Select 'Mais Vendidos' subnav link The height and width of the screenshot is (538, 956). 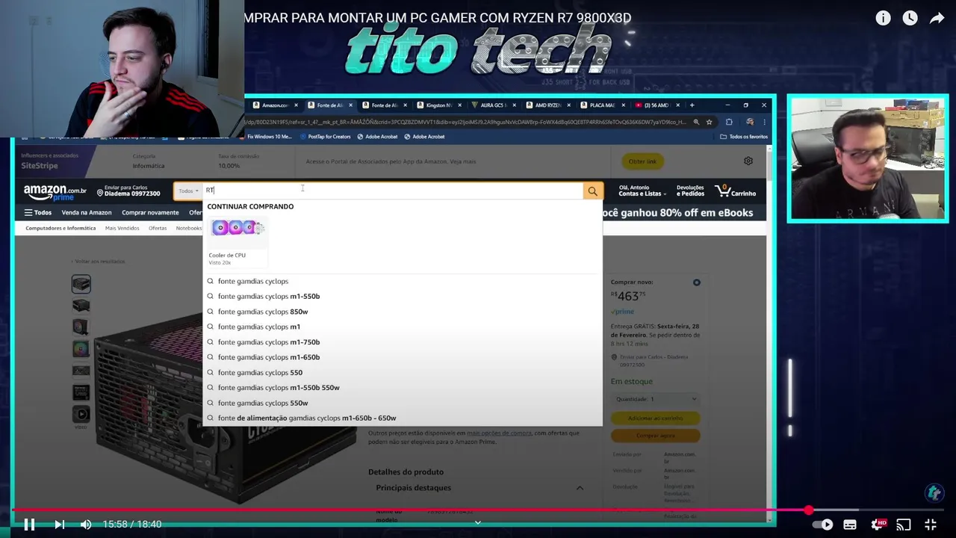122,228
